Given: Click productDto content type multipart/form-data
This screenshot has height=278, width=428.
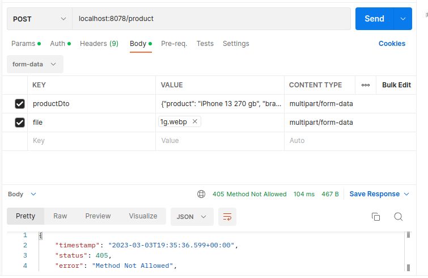Looking at the screenshot, I should [x=321, y=104].
